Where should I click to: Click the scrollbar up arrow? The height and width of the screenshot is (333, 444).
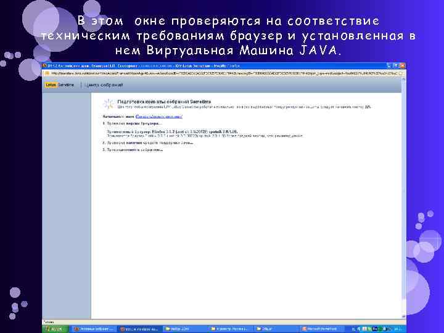point(403,80)
